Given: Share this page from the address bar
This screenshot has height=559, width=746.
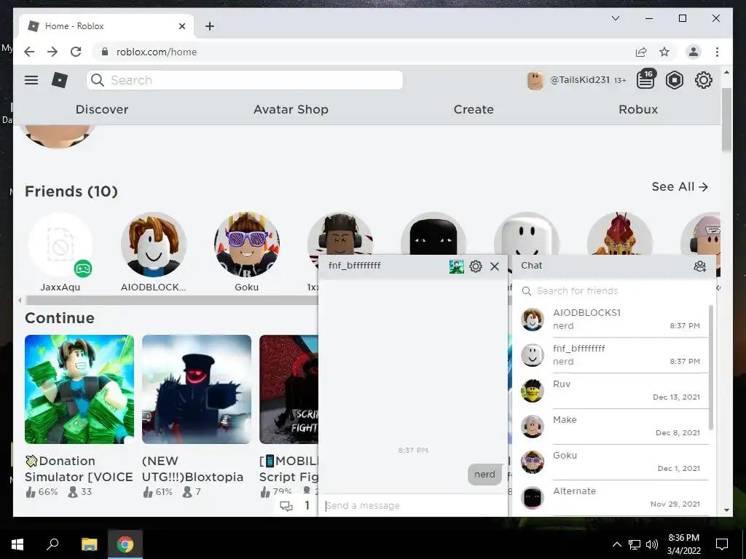Looking at the screenshot, I should pos(641,52).
